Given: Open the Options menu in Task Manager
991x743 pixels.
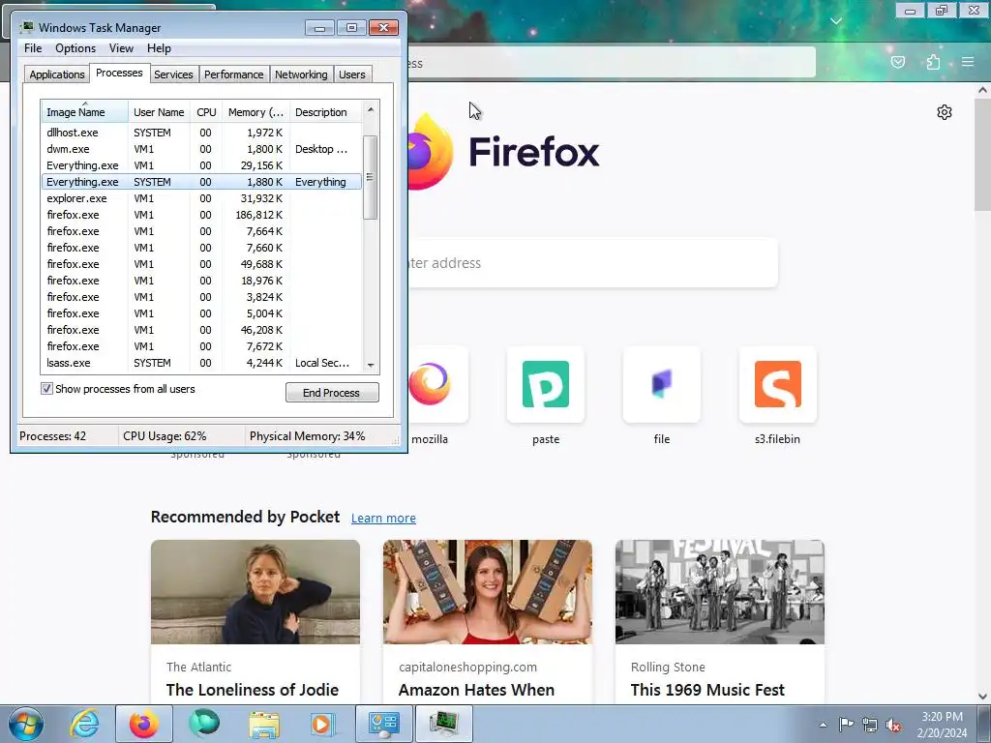Looking at the screenshot, I should click(x=75, y=48).
